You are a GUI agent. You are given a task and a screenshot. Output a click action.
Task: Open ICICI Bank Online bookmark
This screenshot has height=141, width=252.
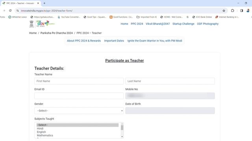pyautogui.click(x=202, y=17)
